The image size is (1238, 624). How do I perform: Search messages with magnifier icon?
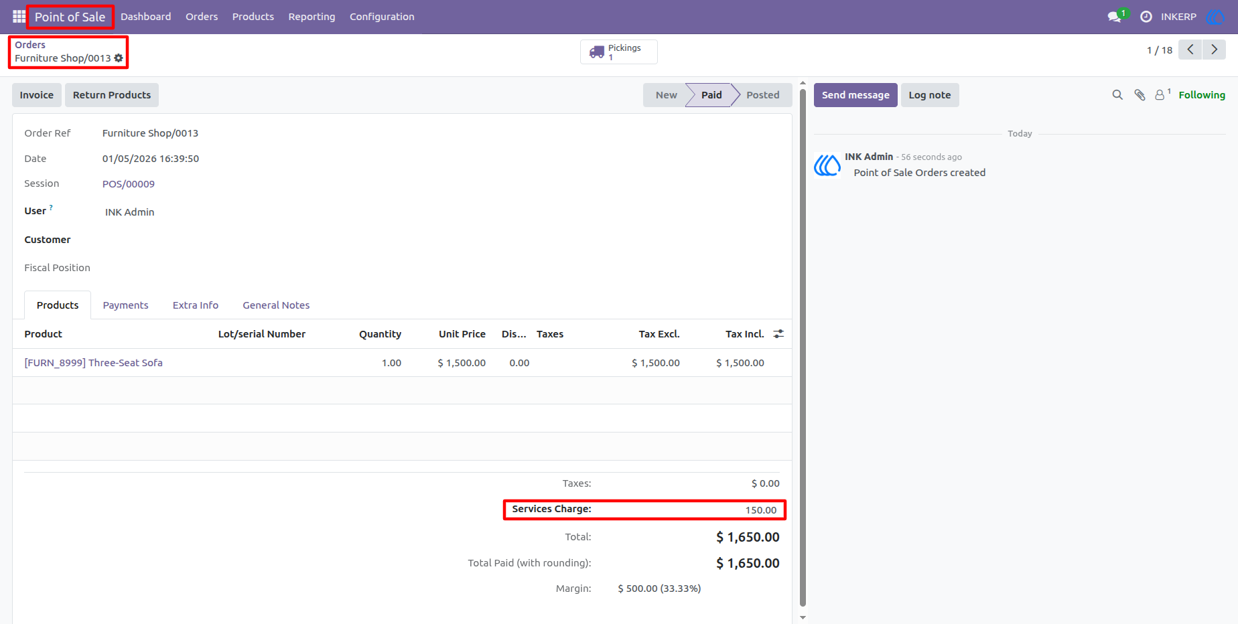pyautogui.click(x=1117, y=95)
